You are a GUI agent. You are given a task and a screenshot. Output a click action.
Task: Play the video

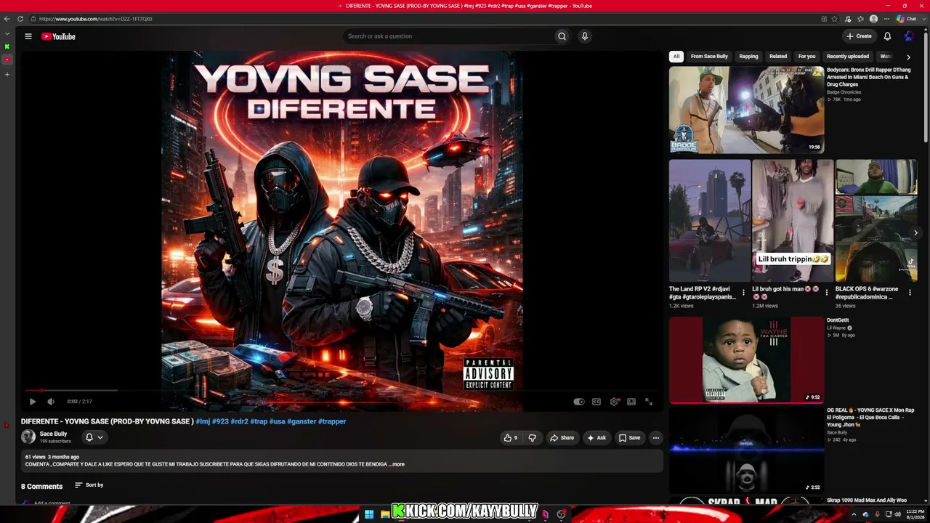(33, 402)
